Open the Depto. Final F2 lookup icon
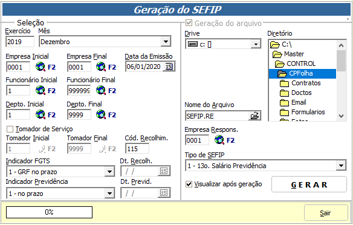 [x=100, y=115]
